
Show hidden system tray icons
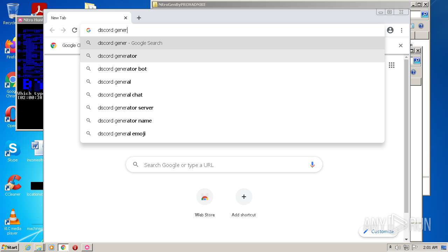pyautogui.click(x=390, y=247)
